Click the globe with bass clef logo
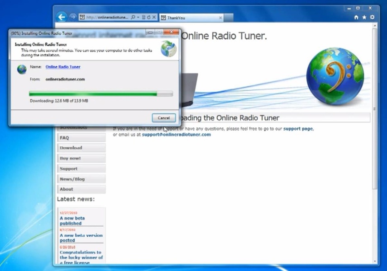The image size is (387, 271). [x=335, y=76]
